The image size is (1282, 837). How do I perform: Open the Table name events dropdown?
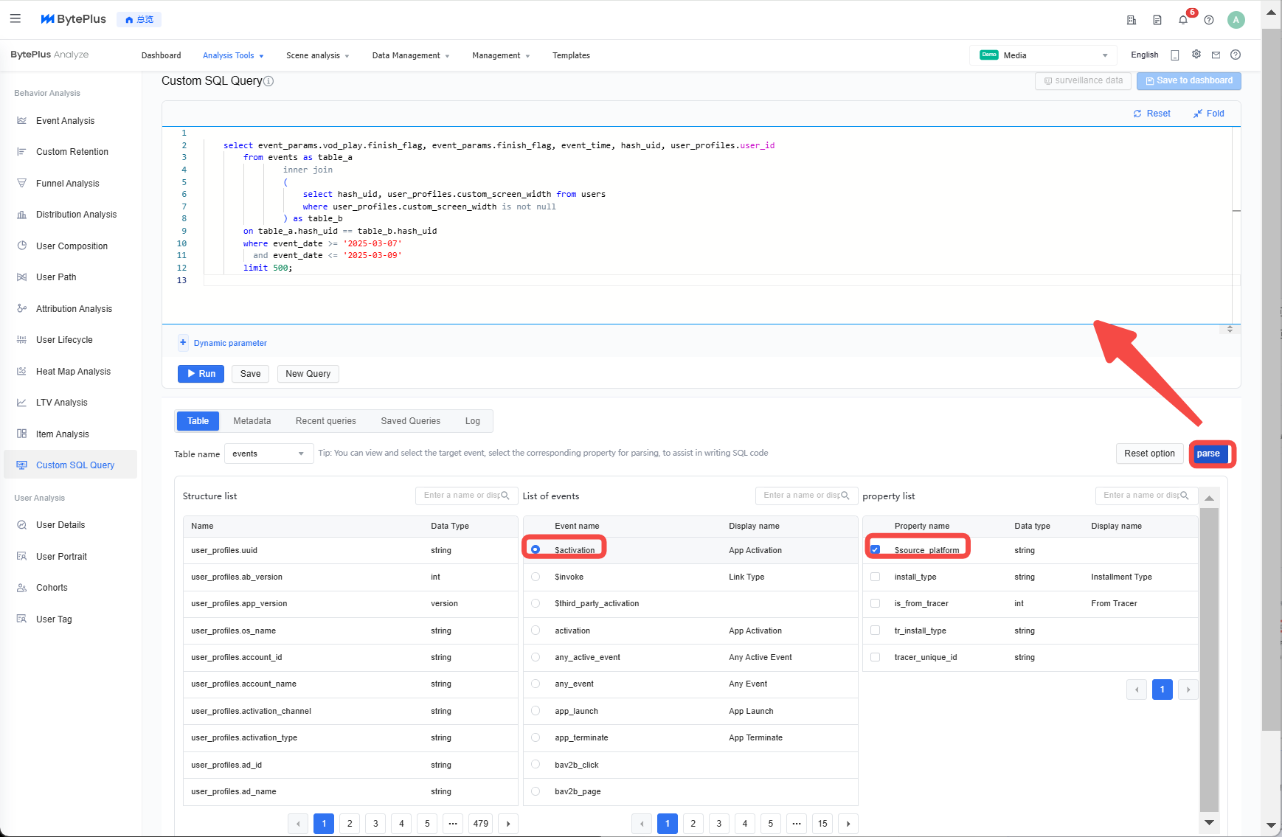click(268, 454)
